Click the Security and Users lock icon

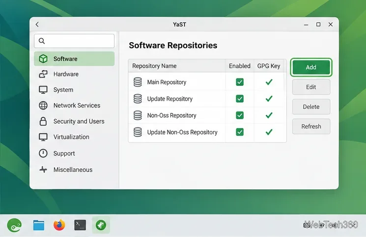click(43, 121)
